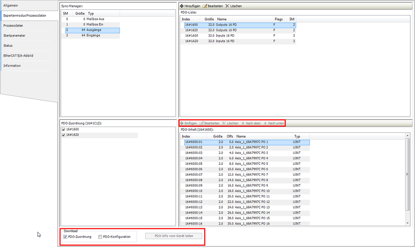Viewport: 415px width, 247px height.
Task: Switch to EtherCAT E/A-Abbild tab
Action: click(18, 56)
